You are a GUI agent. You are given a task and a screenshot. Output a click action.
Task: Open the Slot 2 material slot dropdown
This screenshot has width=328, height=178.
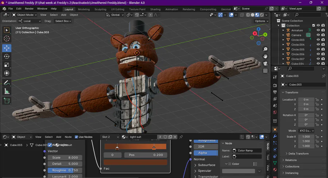(110, 137)
